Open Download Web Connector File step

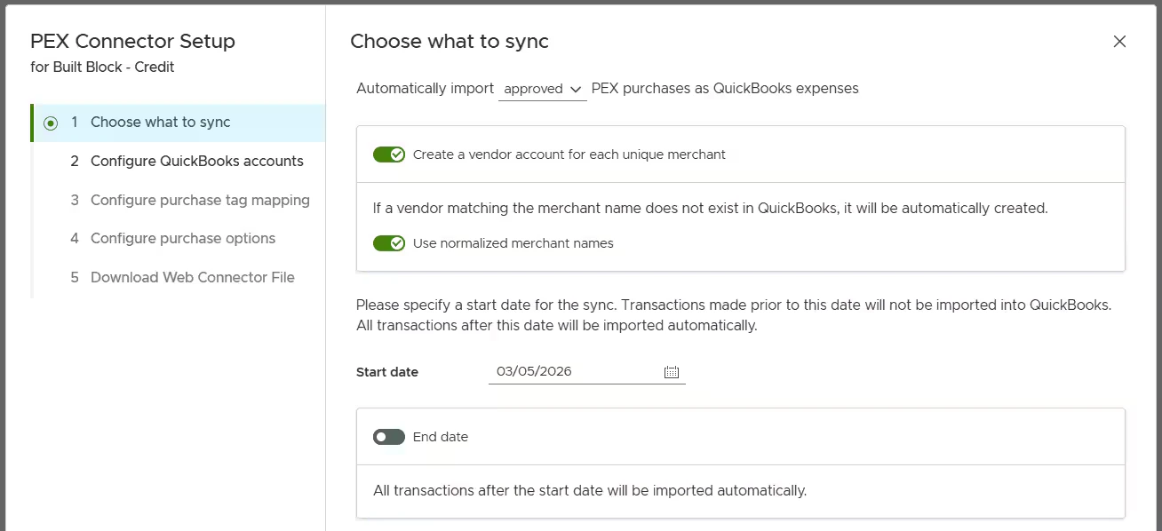[193, 277]
